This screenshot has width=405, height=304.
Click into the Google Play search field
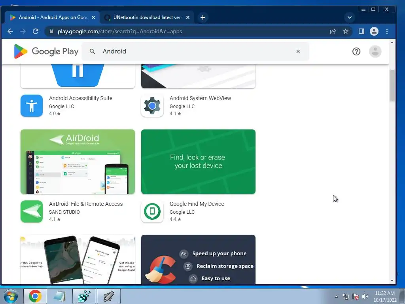(195, 51)
